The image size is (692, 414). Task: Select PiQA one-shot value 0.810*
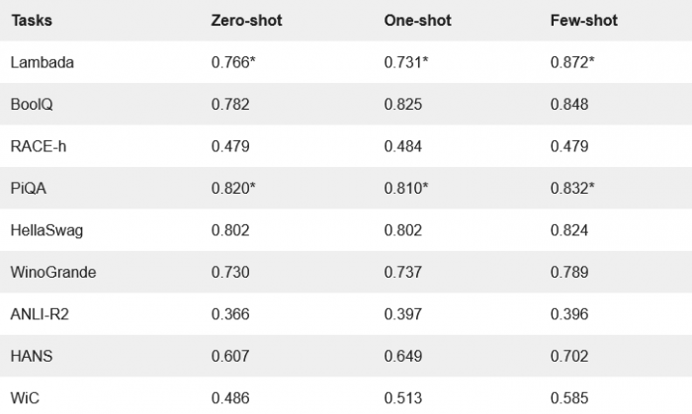(x=405, y=188)
